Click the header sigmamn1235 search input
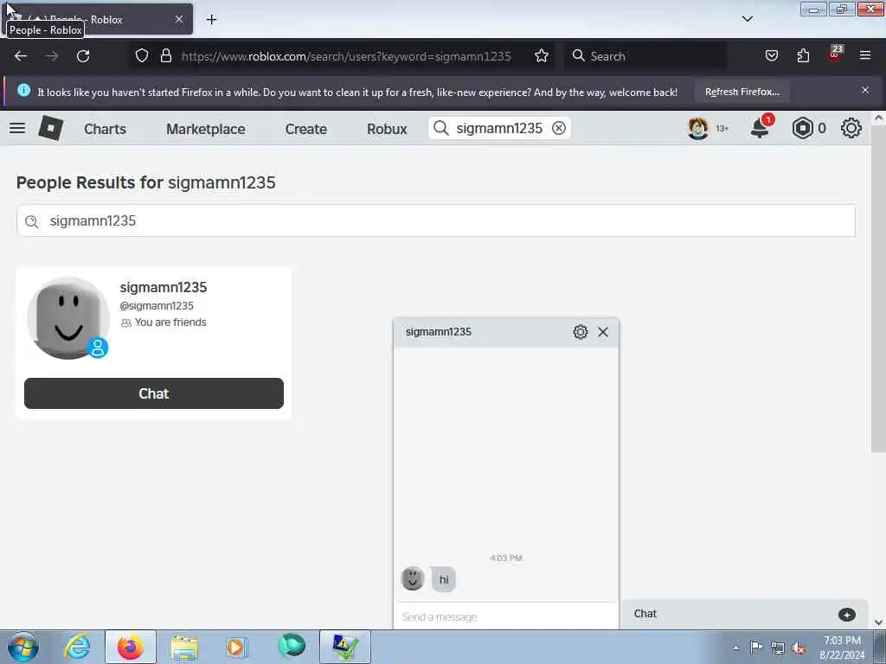 pyautogui.click(x=500, y=128)
